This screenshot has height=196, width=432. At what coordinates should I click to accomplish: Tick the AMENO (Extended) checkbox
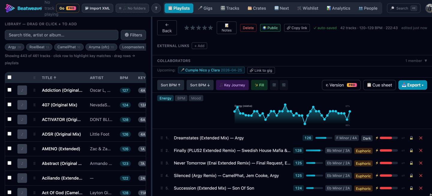tap(9, 148)
